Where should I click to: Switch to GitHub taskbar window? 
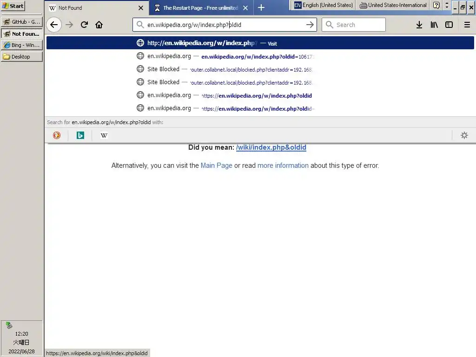point(22,22)
